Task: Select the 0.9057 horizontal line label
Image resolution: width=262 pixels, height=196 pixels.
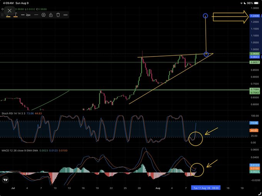Action: 254,62
